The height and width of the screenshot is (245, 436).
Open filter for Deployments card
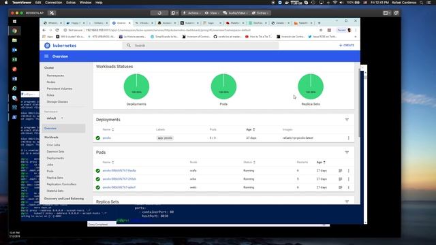click(347, 120)
